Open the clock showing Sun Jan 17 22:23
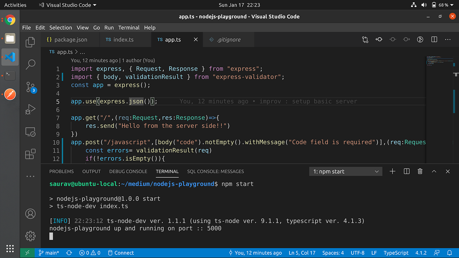The image size is (459, 258). (240, 5)
